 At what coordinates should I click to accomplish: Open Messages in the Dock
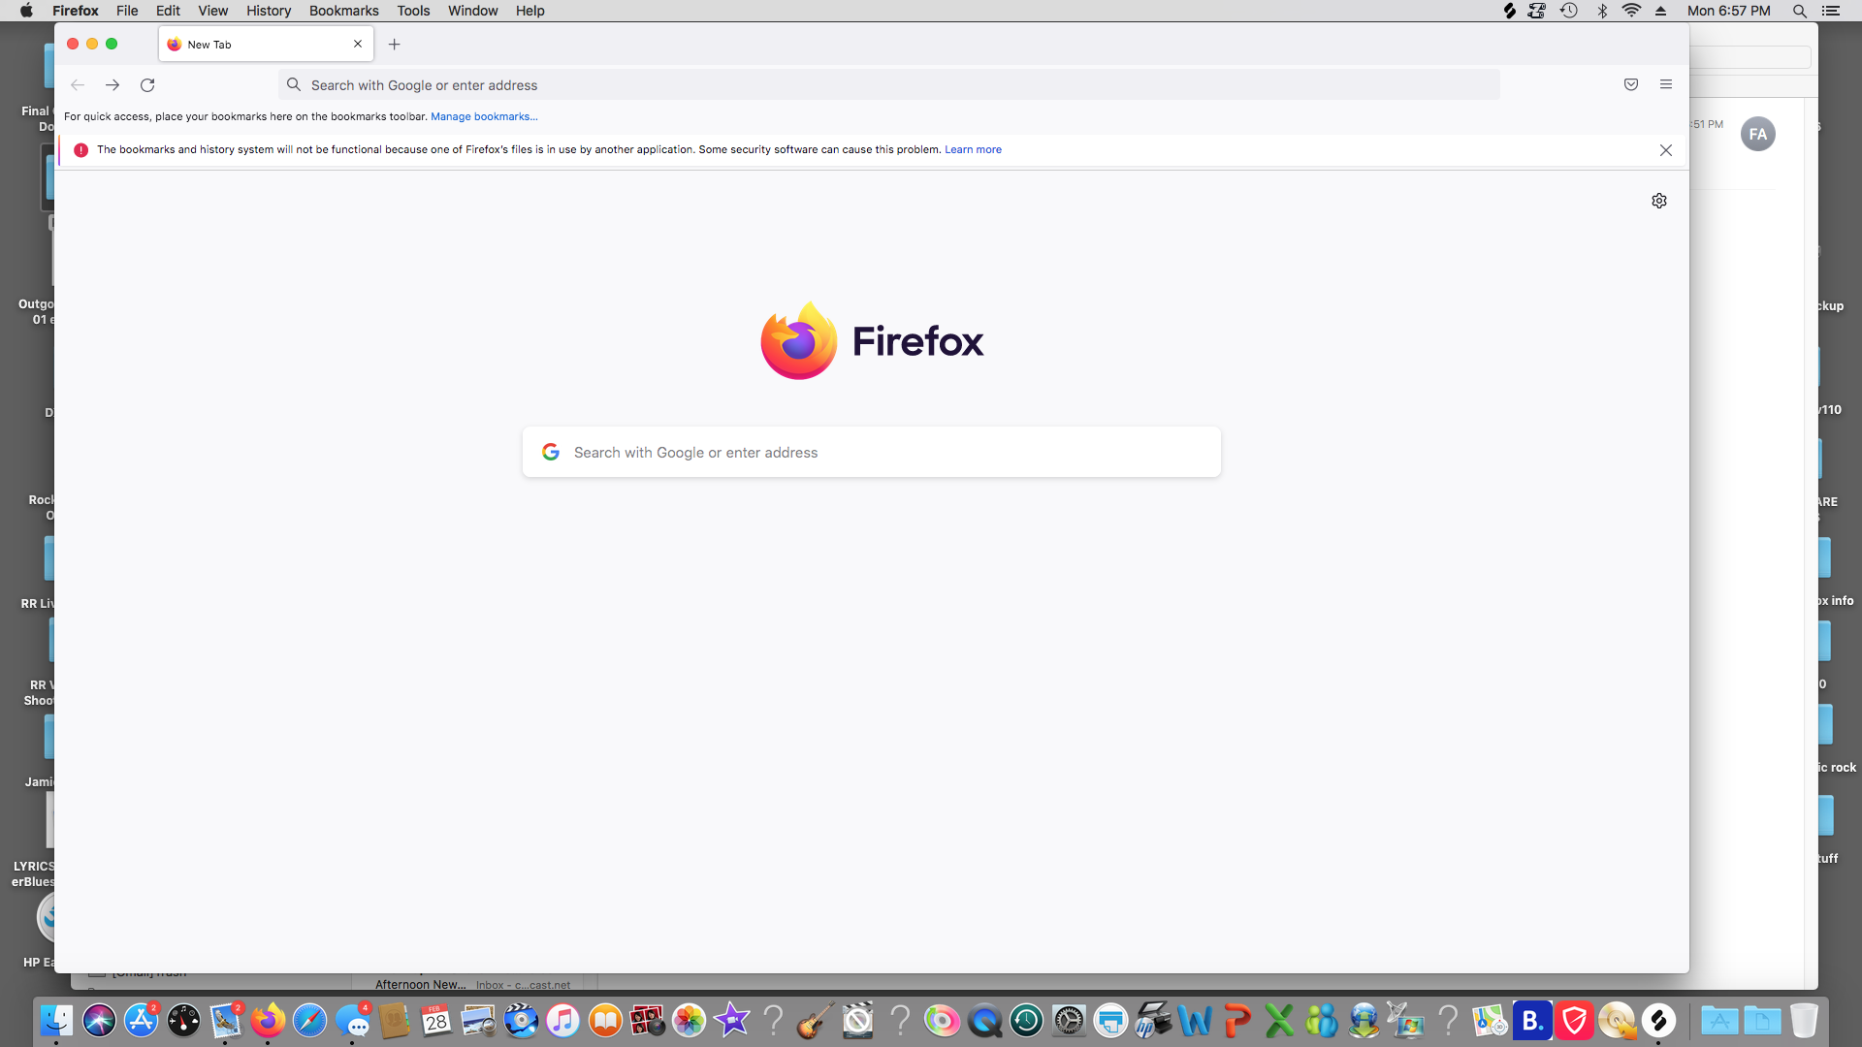click(x=352, y=1020)
